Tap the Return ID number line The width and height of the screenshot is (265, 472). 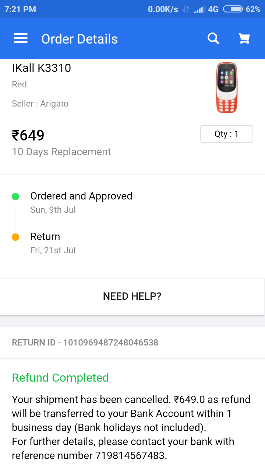coord(85,343)
